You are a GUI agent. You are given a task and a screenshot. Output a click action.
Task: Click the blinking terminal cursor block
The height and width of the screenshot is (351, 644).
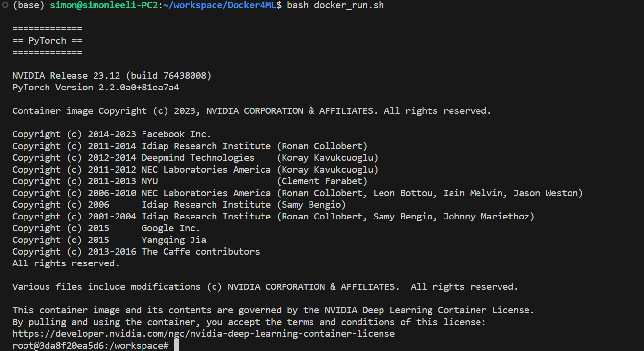[175, 345]
